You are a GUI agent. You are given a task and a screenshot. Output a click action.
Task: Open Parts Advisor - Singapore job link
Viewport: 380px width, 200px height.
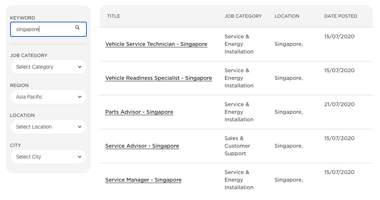coord(139,112)
